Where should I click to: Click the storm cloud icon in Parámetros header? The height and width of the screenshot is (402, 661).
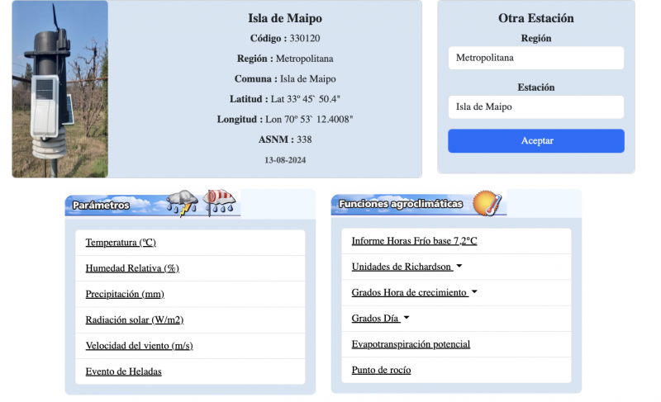[182, 203]
